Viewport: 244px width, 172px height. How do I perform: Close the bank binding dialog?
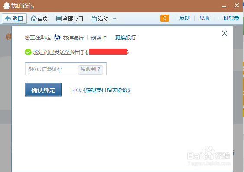pyautogui.click(x=224, y=33)
